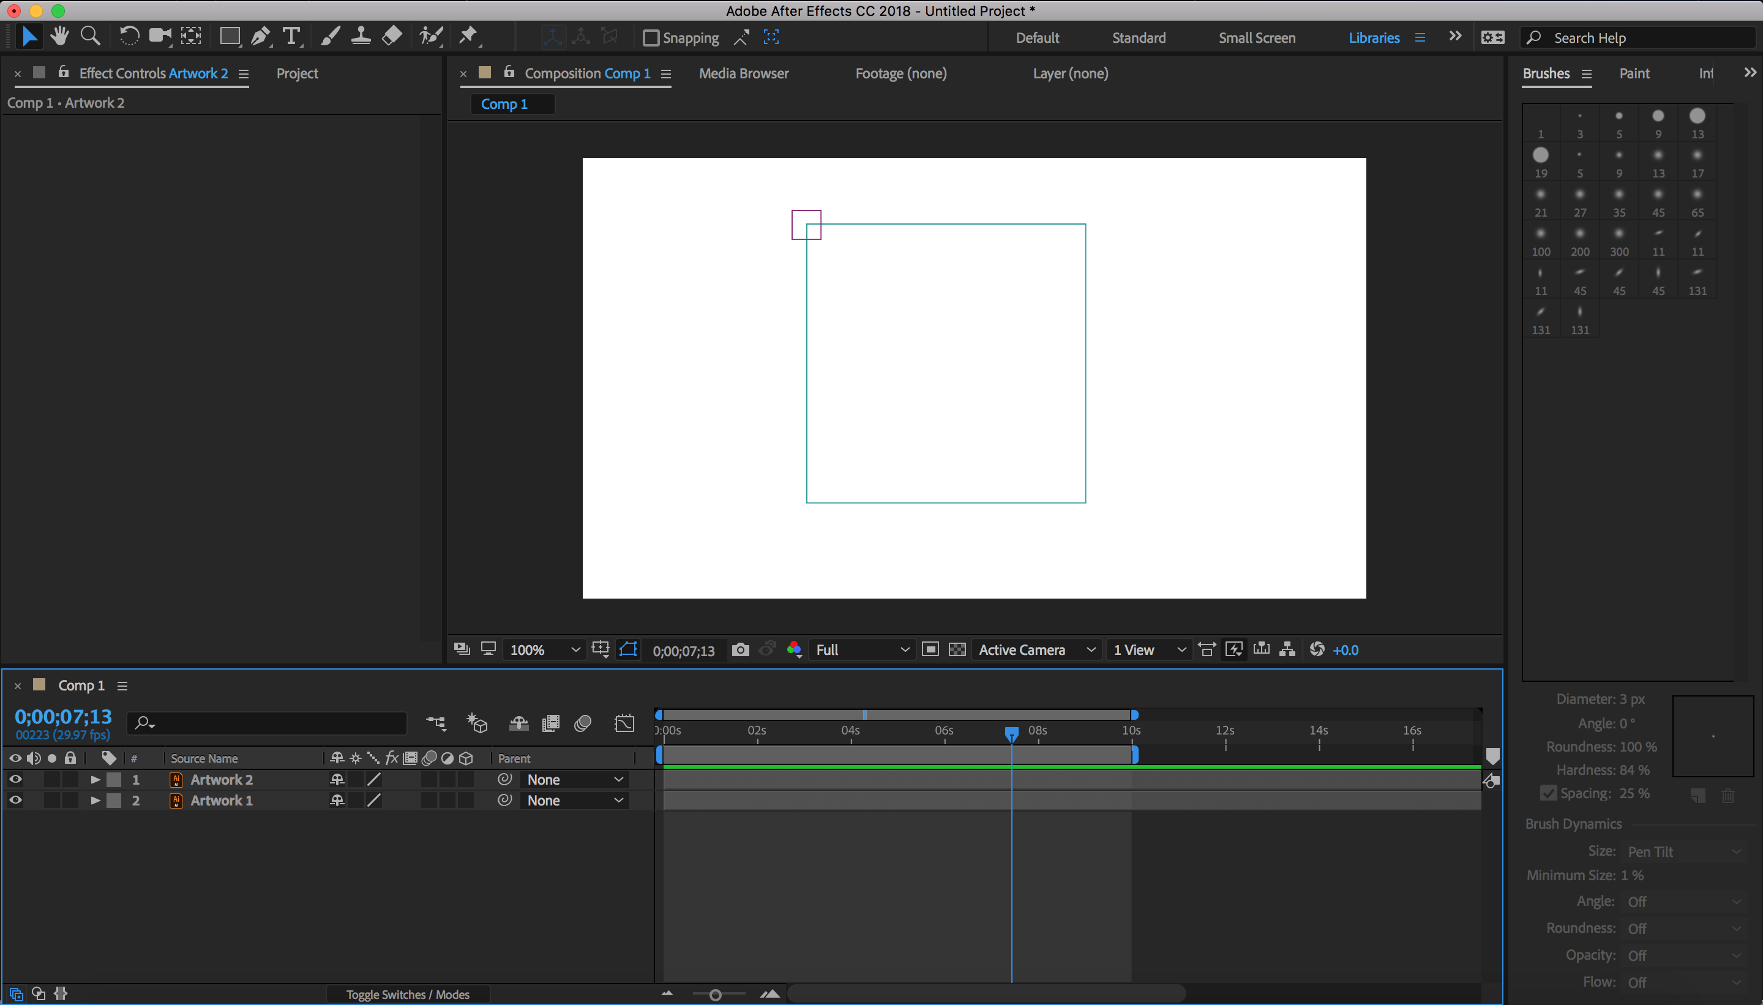Open the 100% magnification dropdown
This screenshot has width=1763, height=1005.
(x=544, y=650)
